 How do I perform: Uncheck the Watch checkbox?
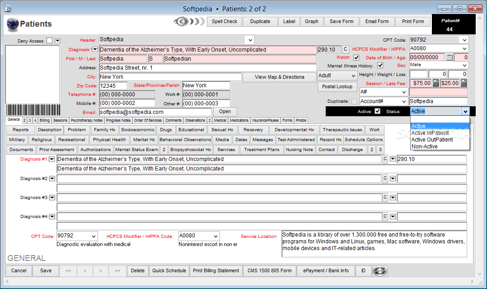tap(356, 57)
